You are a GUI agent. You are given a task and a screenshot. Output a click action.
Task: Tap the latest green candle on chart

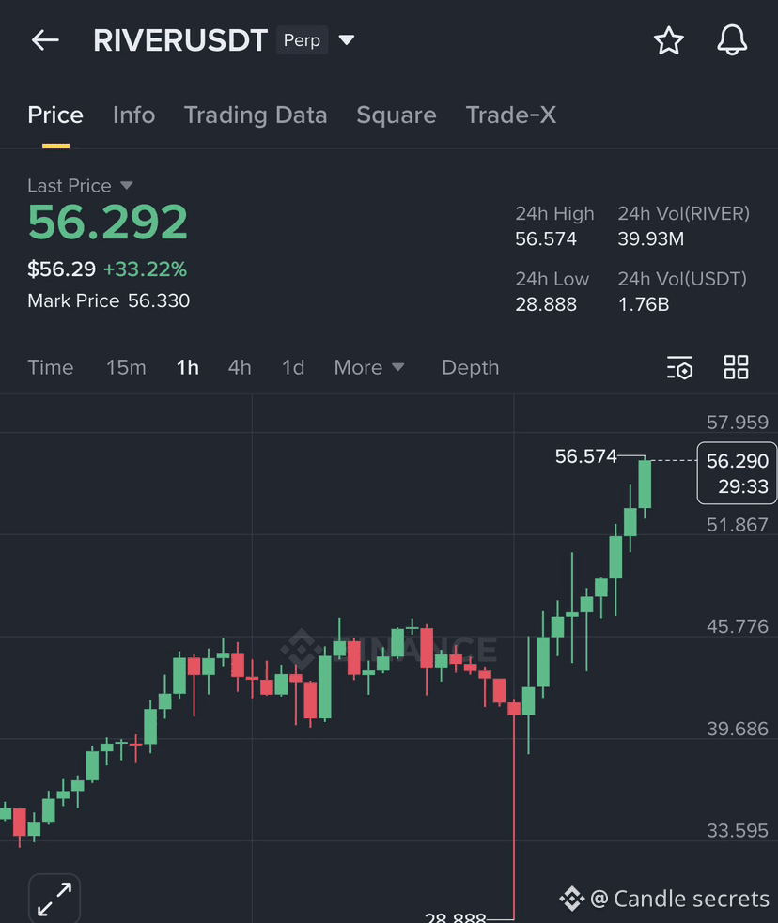[x=645, y=484]
